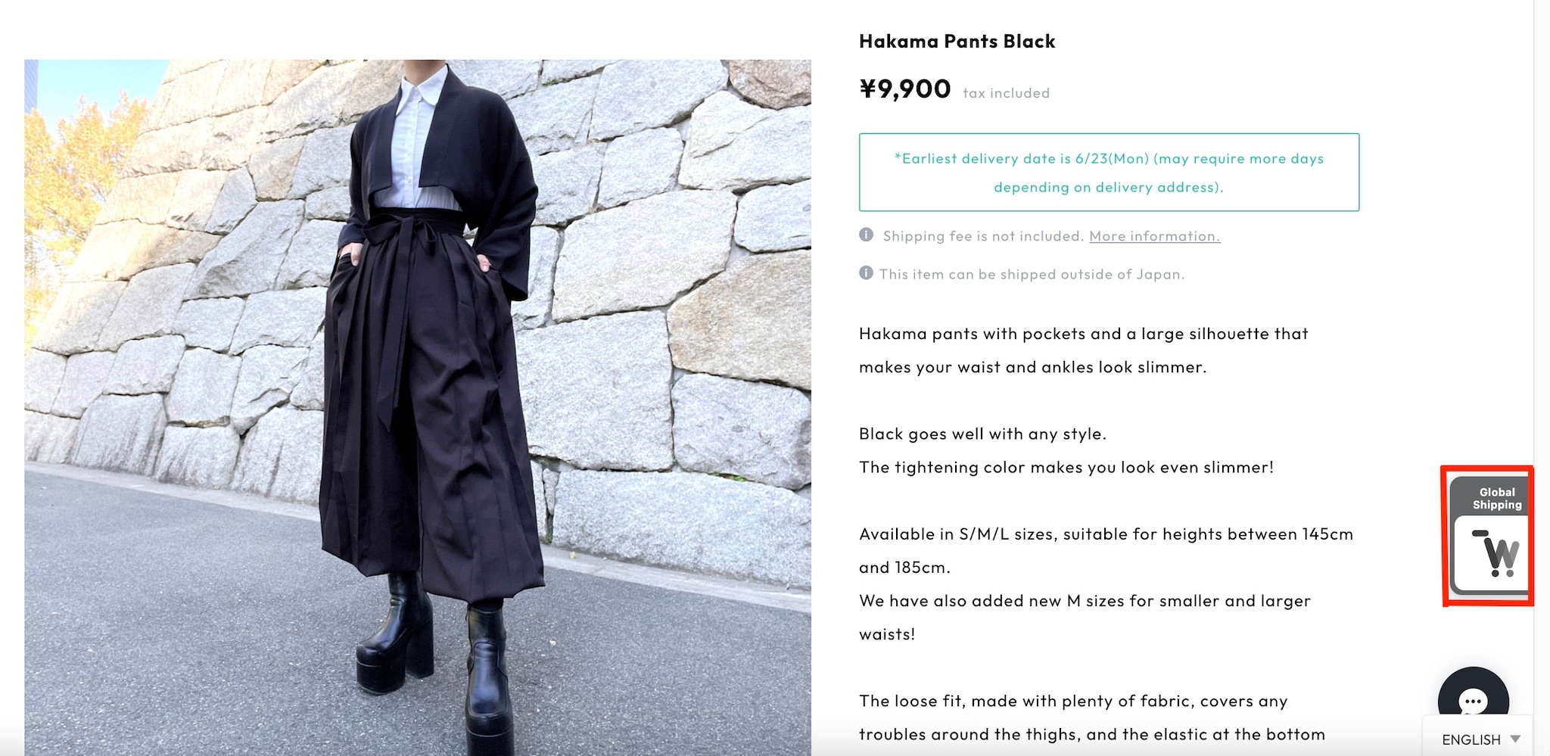Screen dimensions: 1550x756
Task: Click the Available in S/M/L sizes paragraph
Action: (x=1106, y=550)
